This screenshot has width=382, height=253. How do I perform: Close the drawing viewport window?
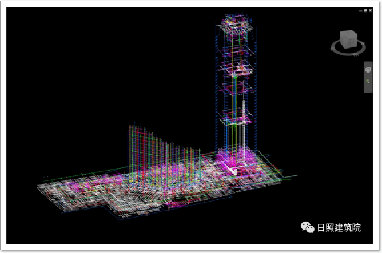371,10
